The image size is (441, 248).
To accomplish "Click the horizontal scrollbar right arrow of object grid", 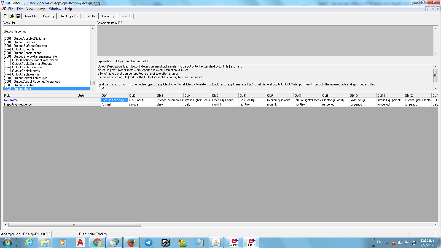I will 435,225.
